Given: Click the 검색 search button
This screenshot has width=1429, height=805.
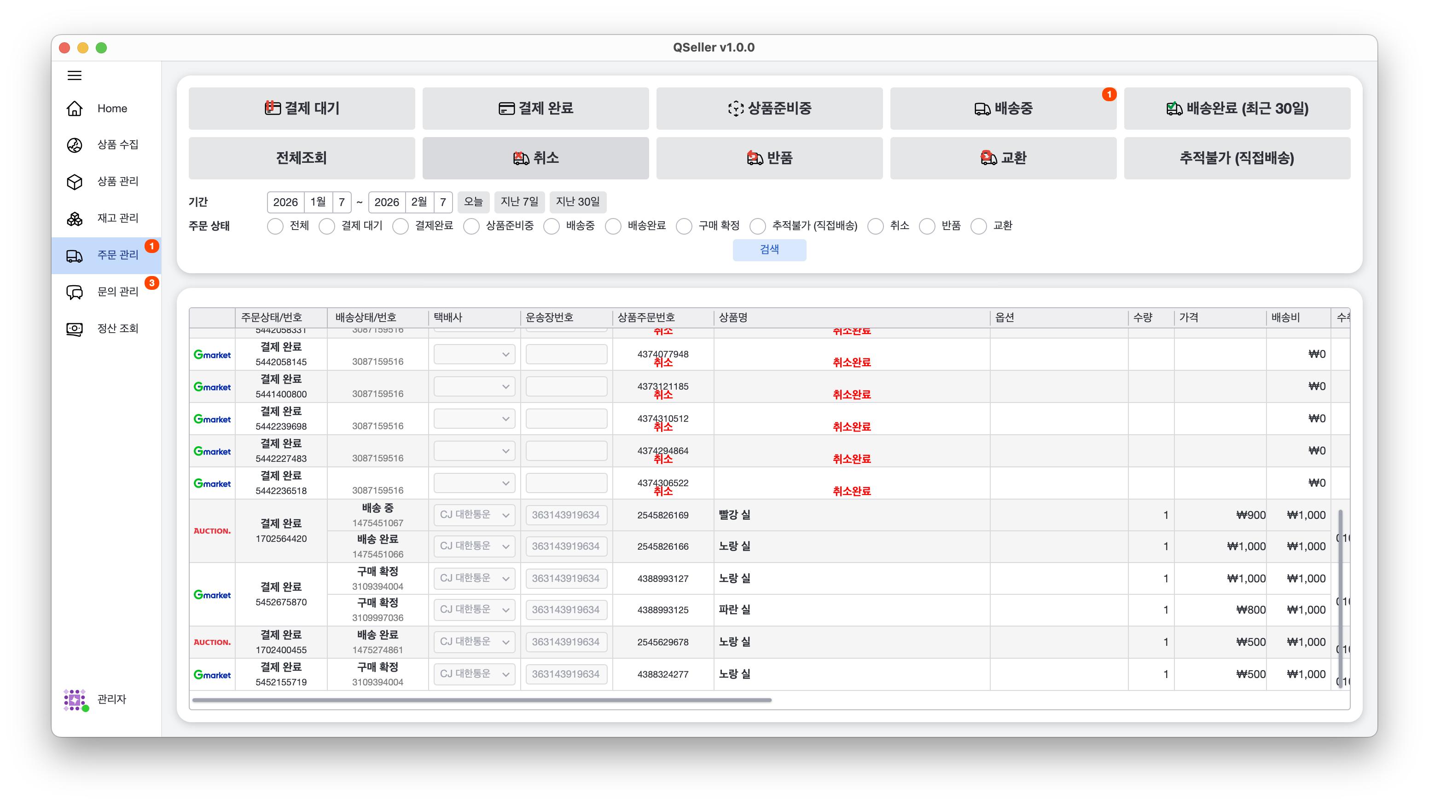Looking at the screenshot, I should pyautogui.click(x=769, y=249).
